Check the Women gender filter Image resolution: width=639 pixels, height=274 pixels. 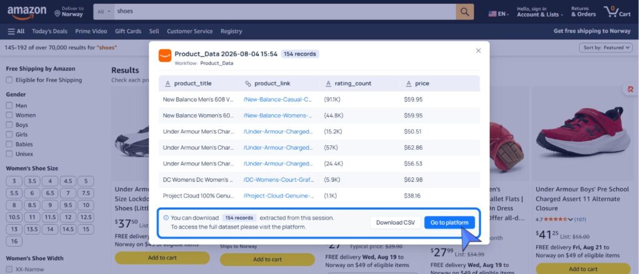click(9, 115)
